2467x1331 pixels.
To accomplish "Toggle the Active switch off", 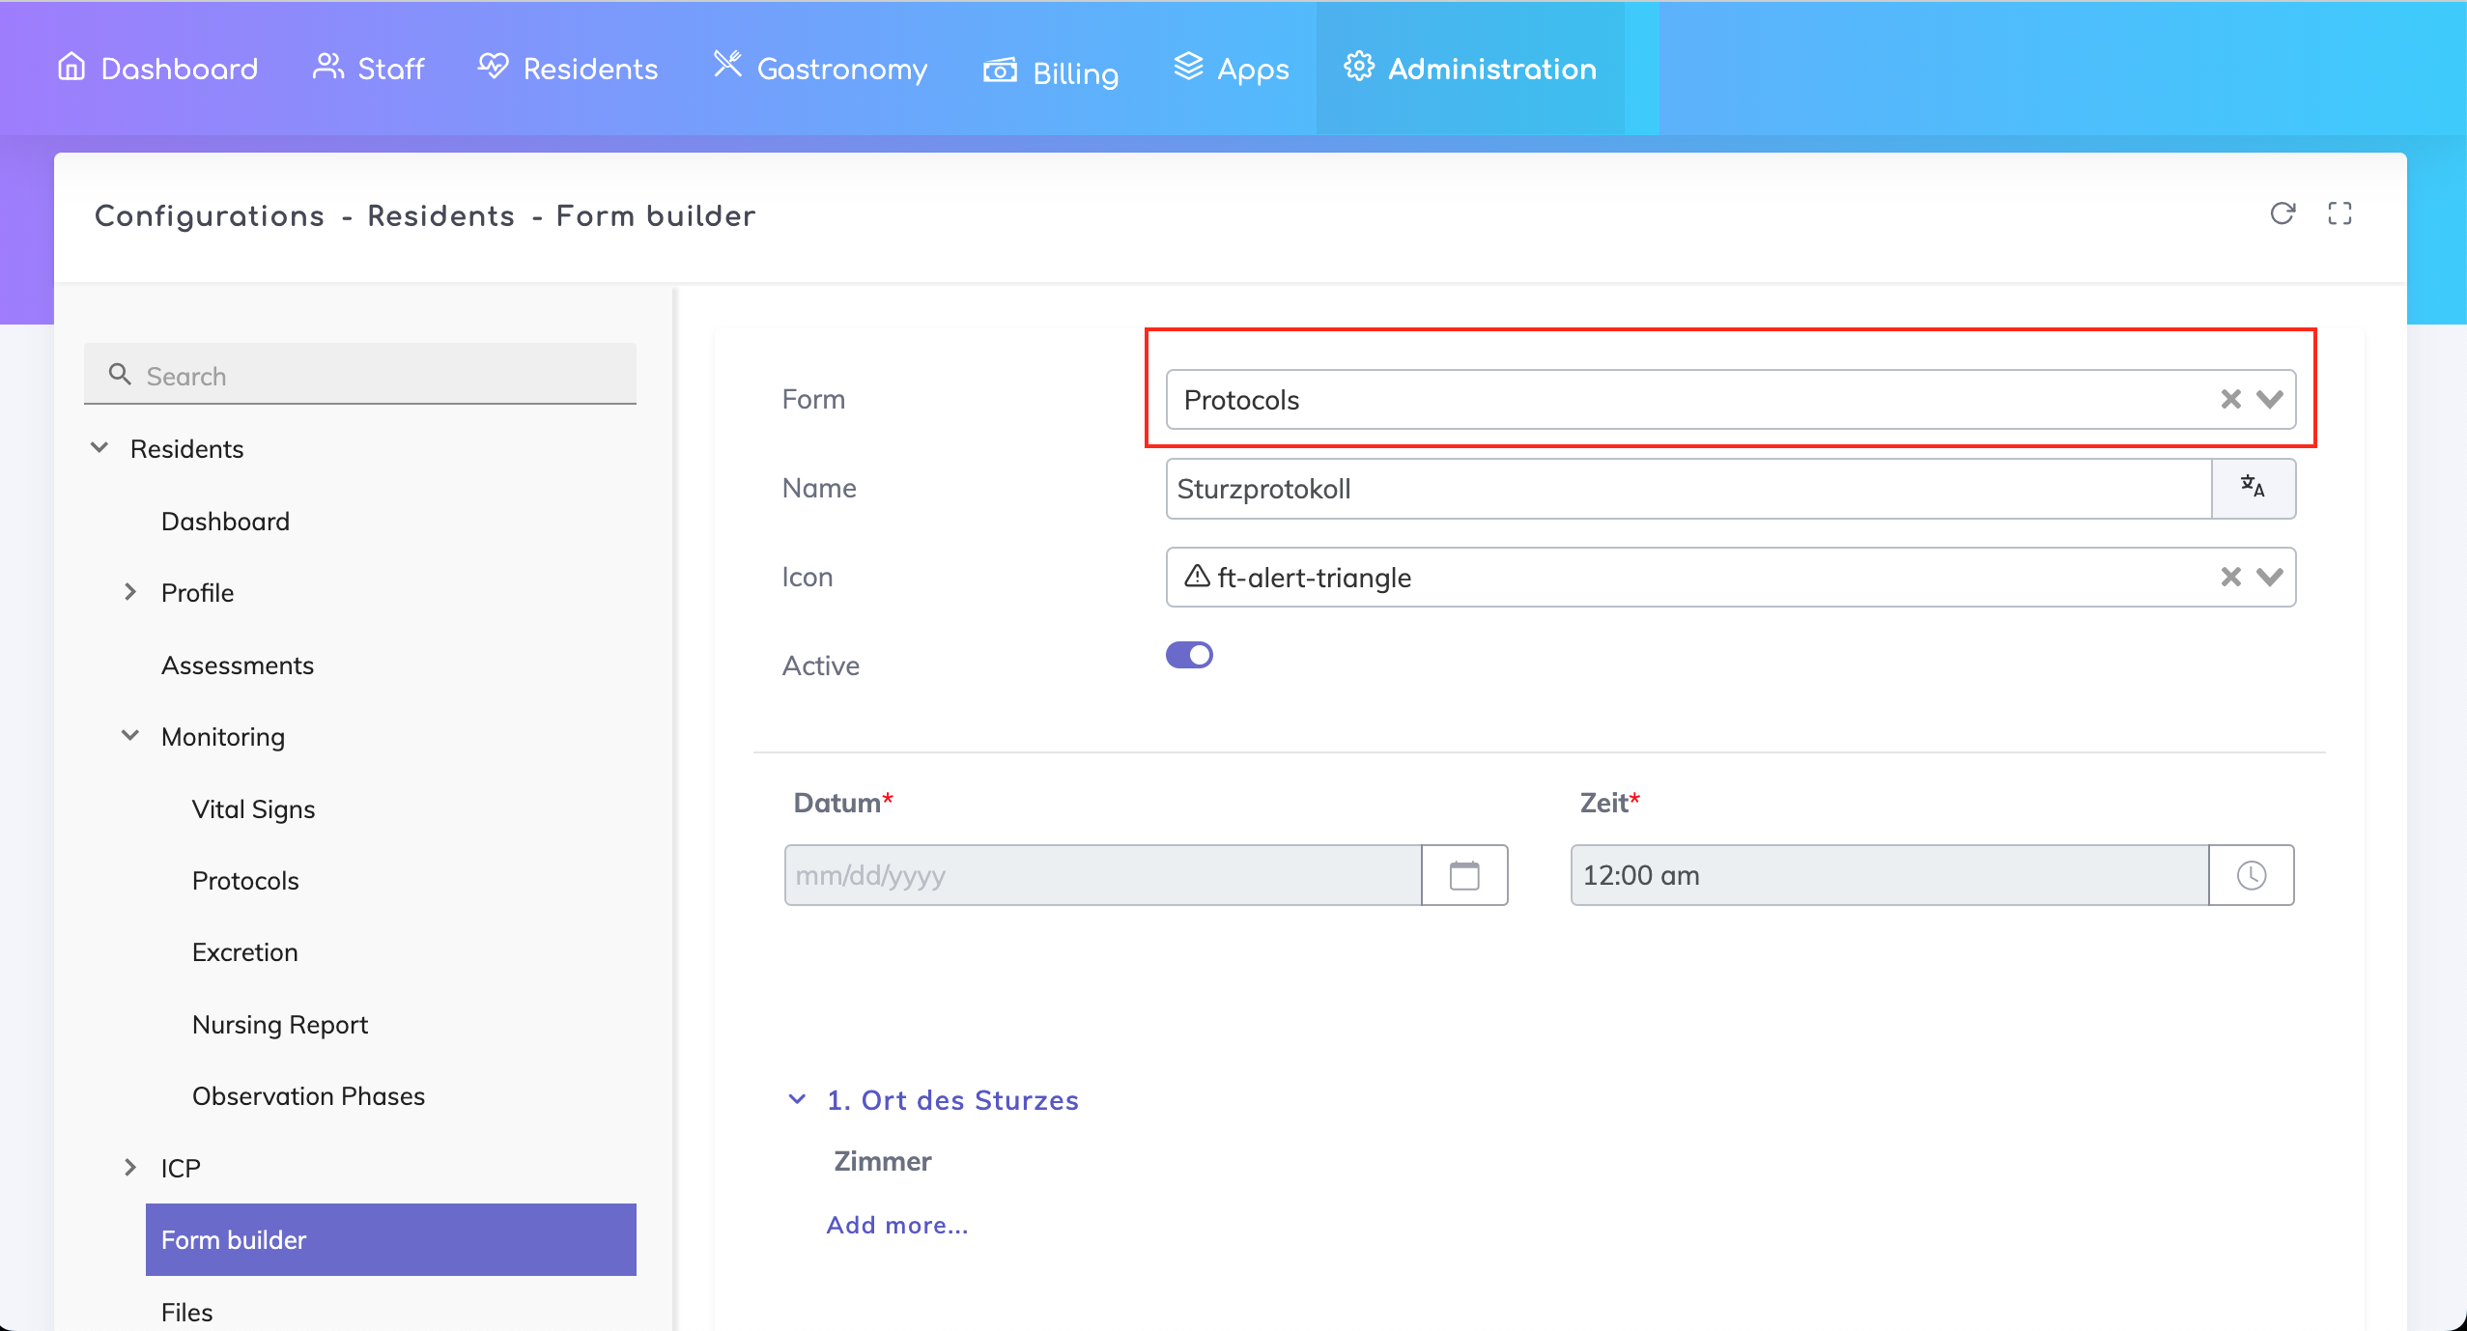I will [x=1189, y=655].
